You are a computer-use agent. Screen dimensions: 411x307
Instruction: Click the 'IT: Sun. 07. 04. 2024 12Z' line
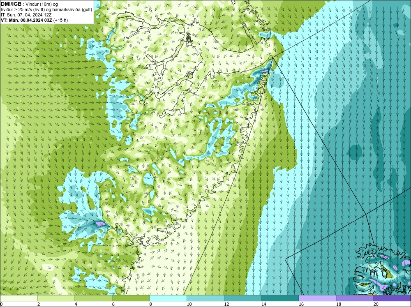tap(26, 15)
